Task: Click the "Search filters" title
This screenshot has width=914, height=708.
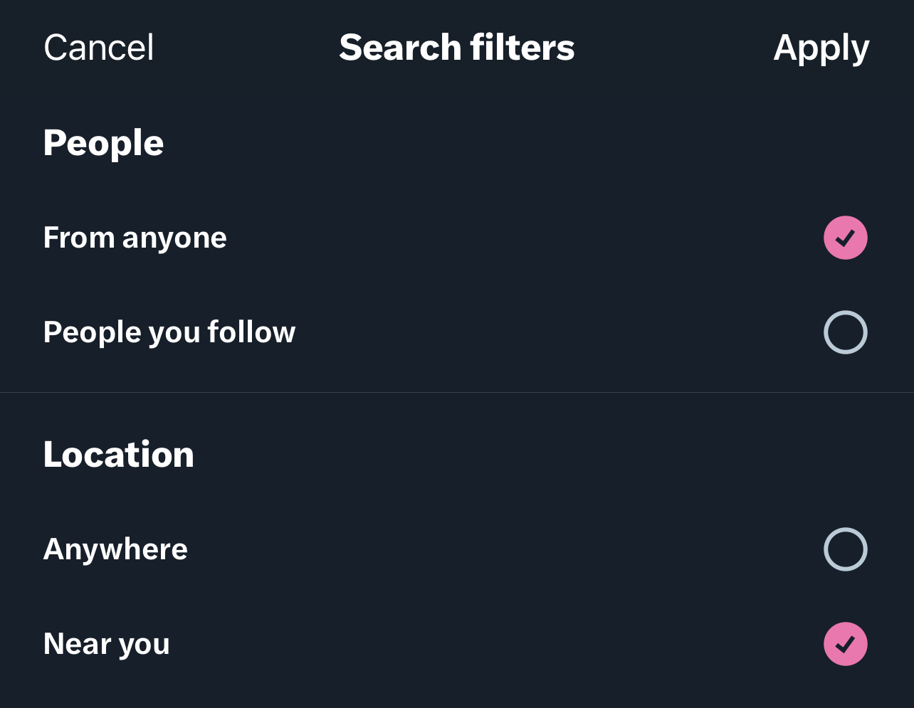Action: pyautogui.click(x=457, y=48)
